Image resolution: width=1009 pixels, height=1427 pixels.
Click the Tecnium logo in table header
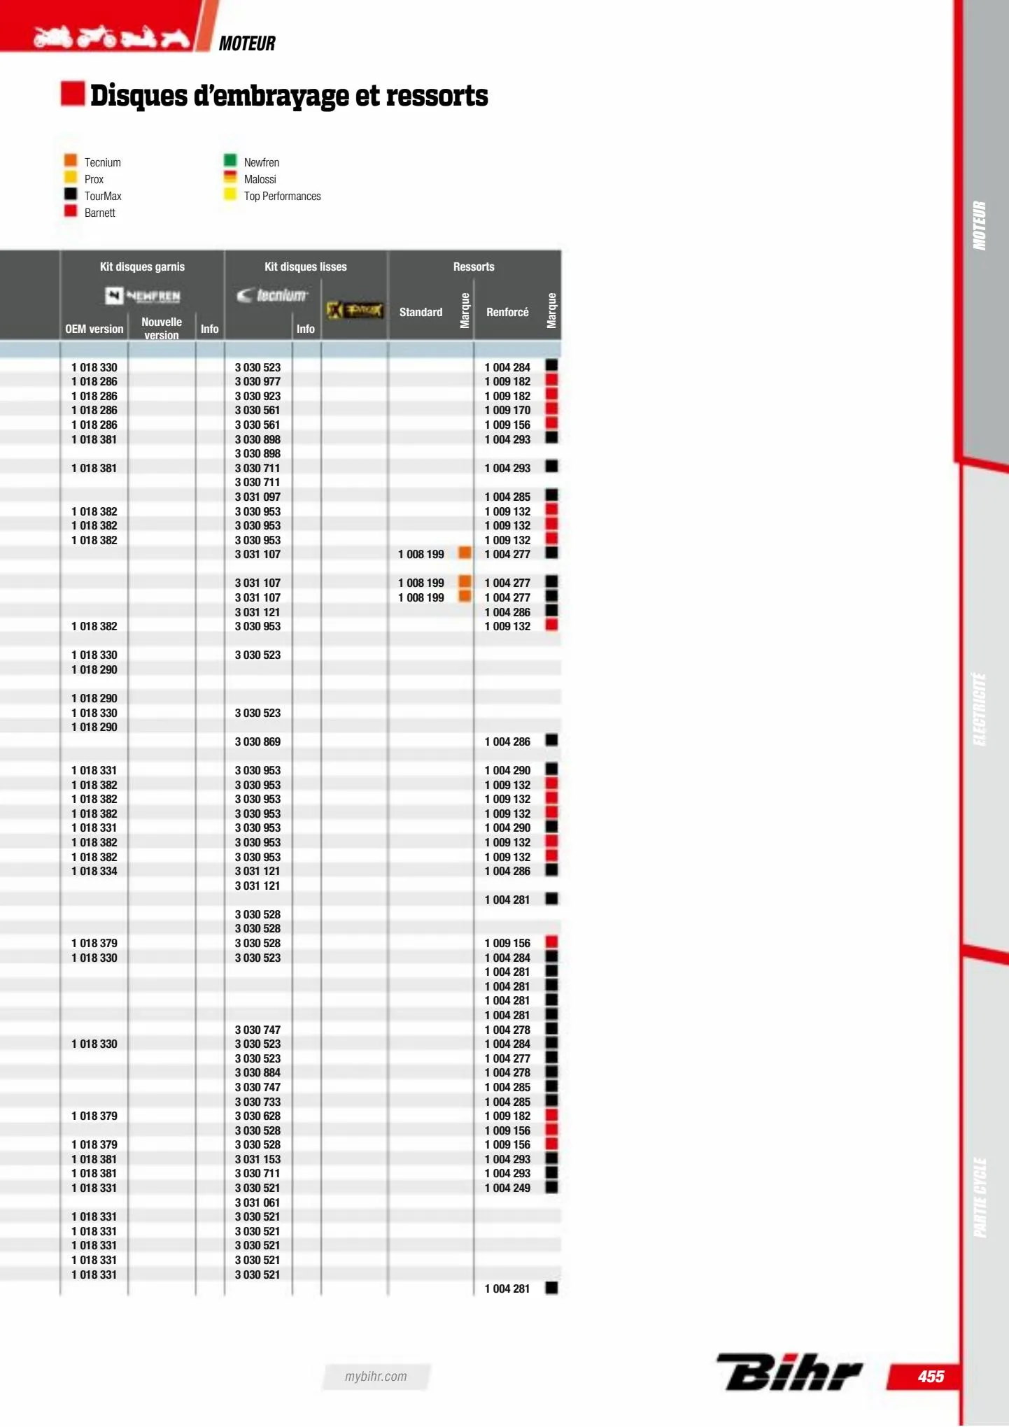pos(272,295)
